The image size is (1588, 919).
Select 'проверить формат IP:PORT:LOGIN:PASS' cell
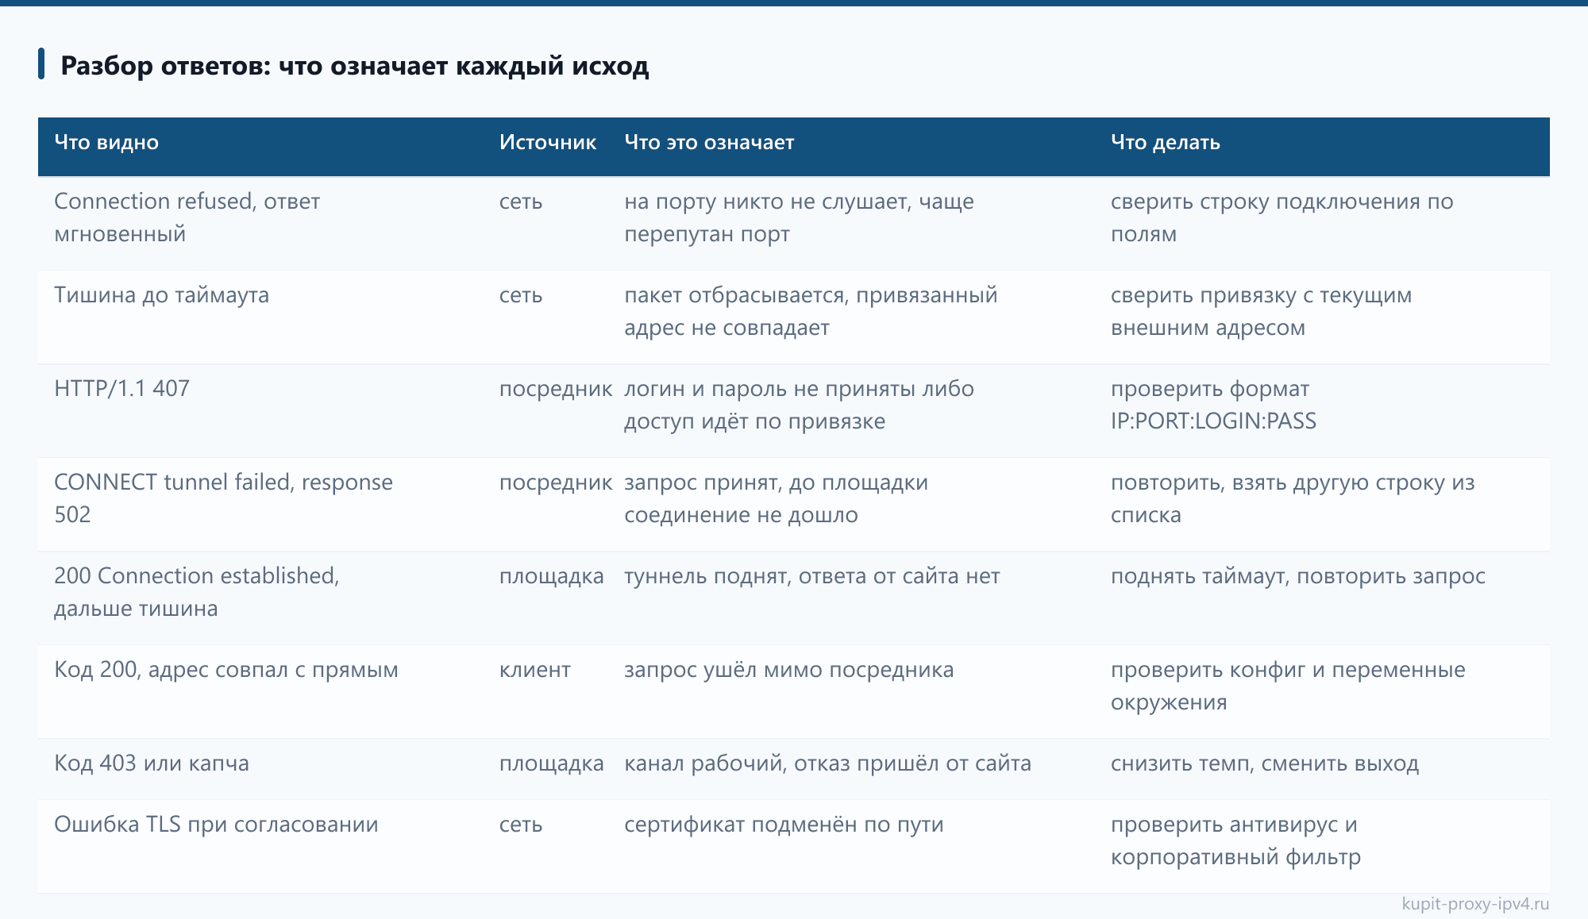[x=1213, y=405]
